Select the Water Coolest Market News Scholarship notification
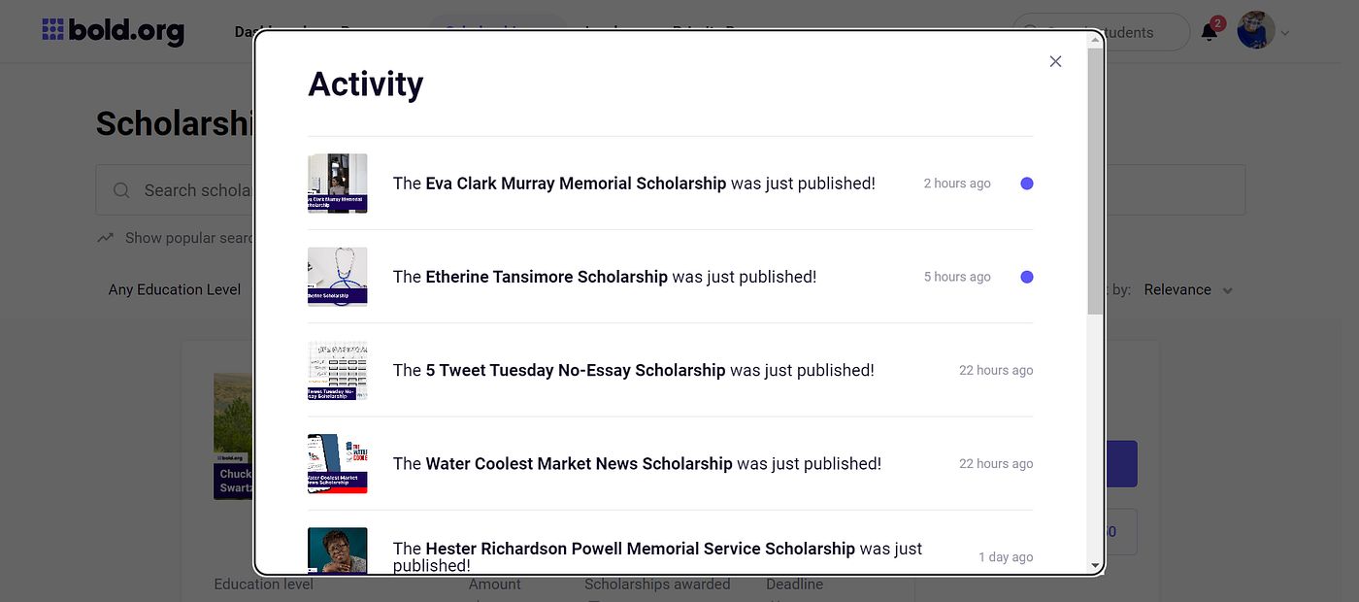 670,463
